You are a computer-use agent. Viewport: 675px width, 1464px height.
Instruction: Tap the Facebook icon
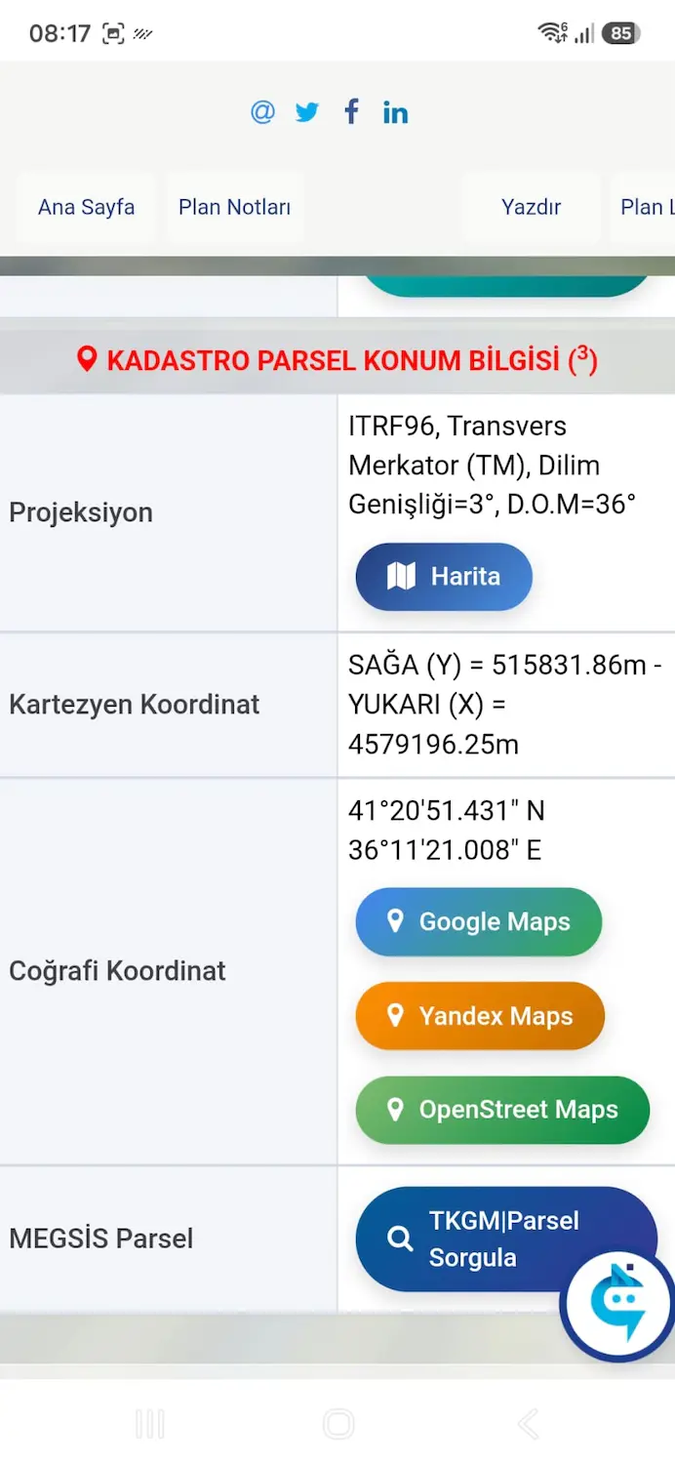point(351,111)
